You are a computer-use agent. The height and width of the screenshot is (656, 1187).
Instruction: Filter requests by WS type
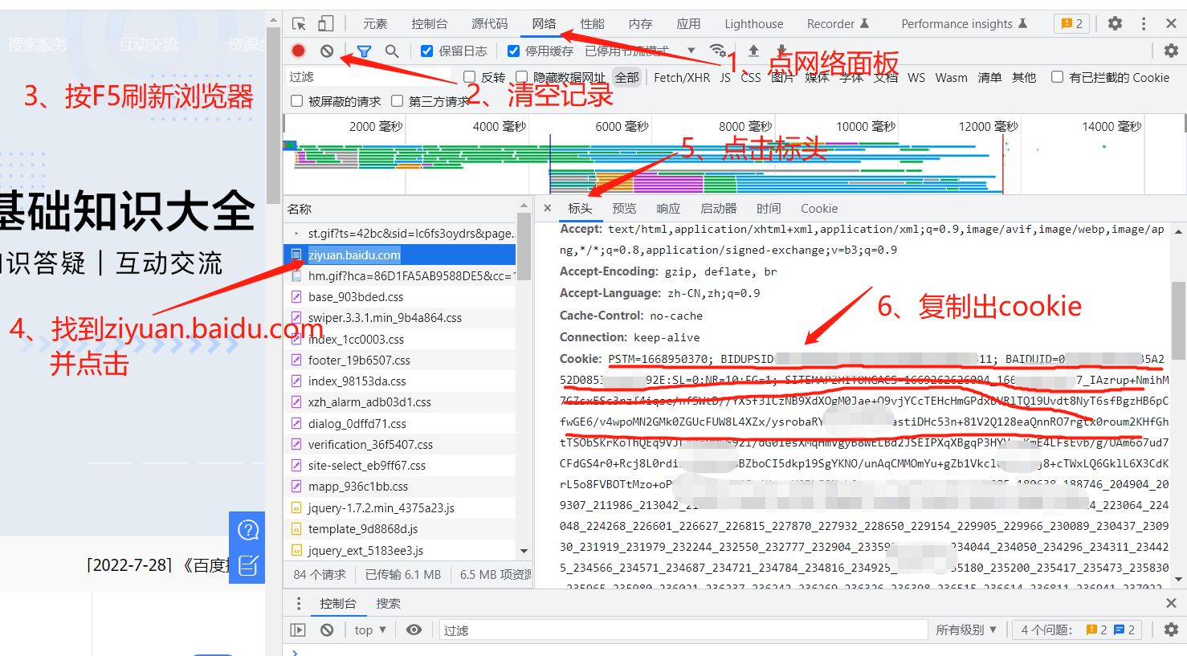916,77
